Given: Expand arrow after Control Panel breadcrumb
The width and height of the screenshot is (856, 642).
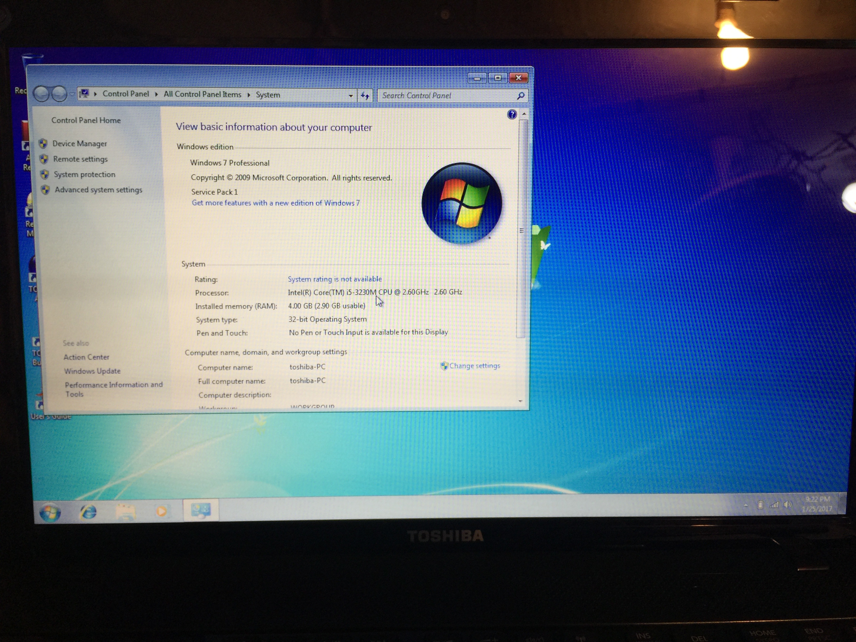Looking at the screenshot, I should (156, 94).
